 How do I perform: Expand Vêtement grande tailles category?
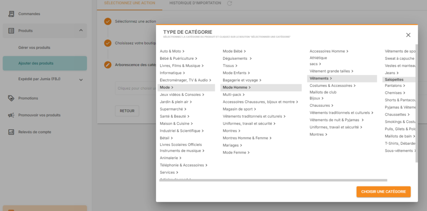[332, 71]
